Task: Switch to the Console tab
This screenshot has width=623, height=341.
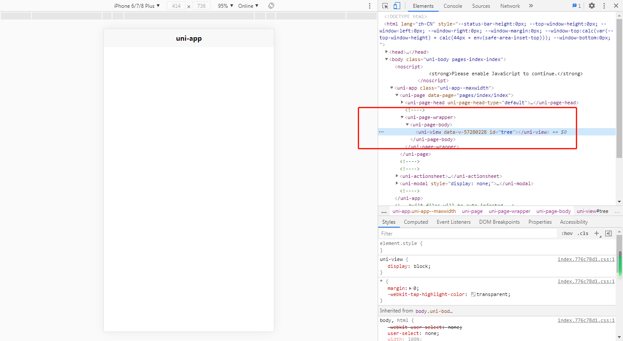Action: [453, 6]
